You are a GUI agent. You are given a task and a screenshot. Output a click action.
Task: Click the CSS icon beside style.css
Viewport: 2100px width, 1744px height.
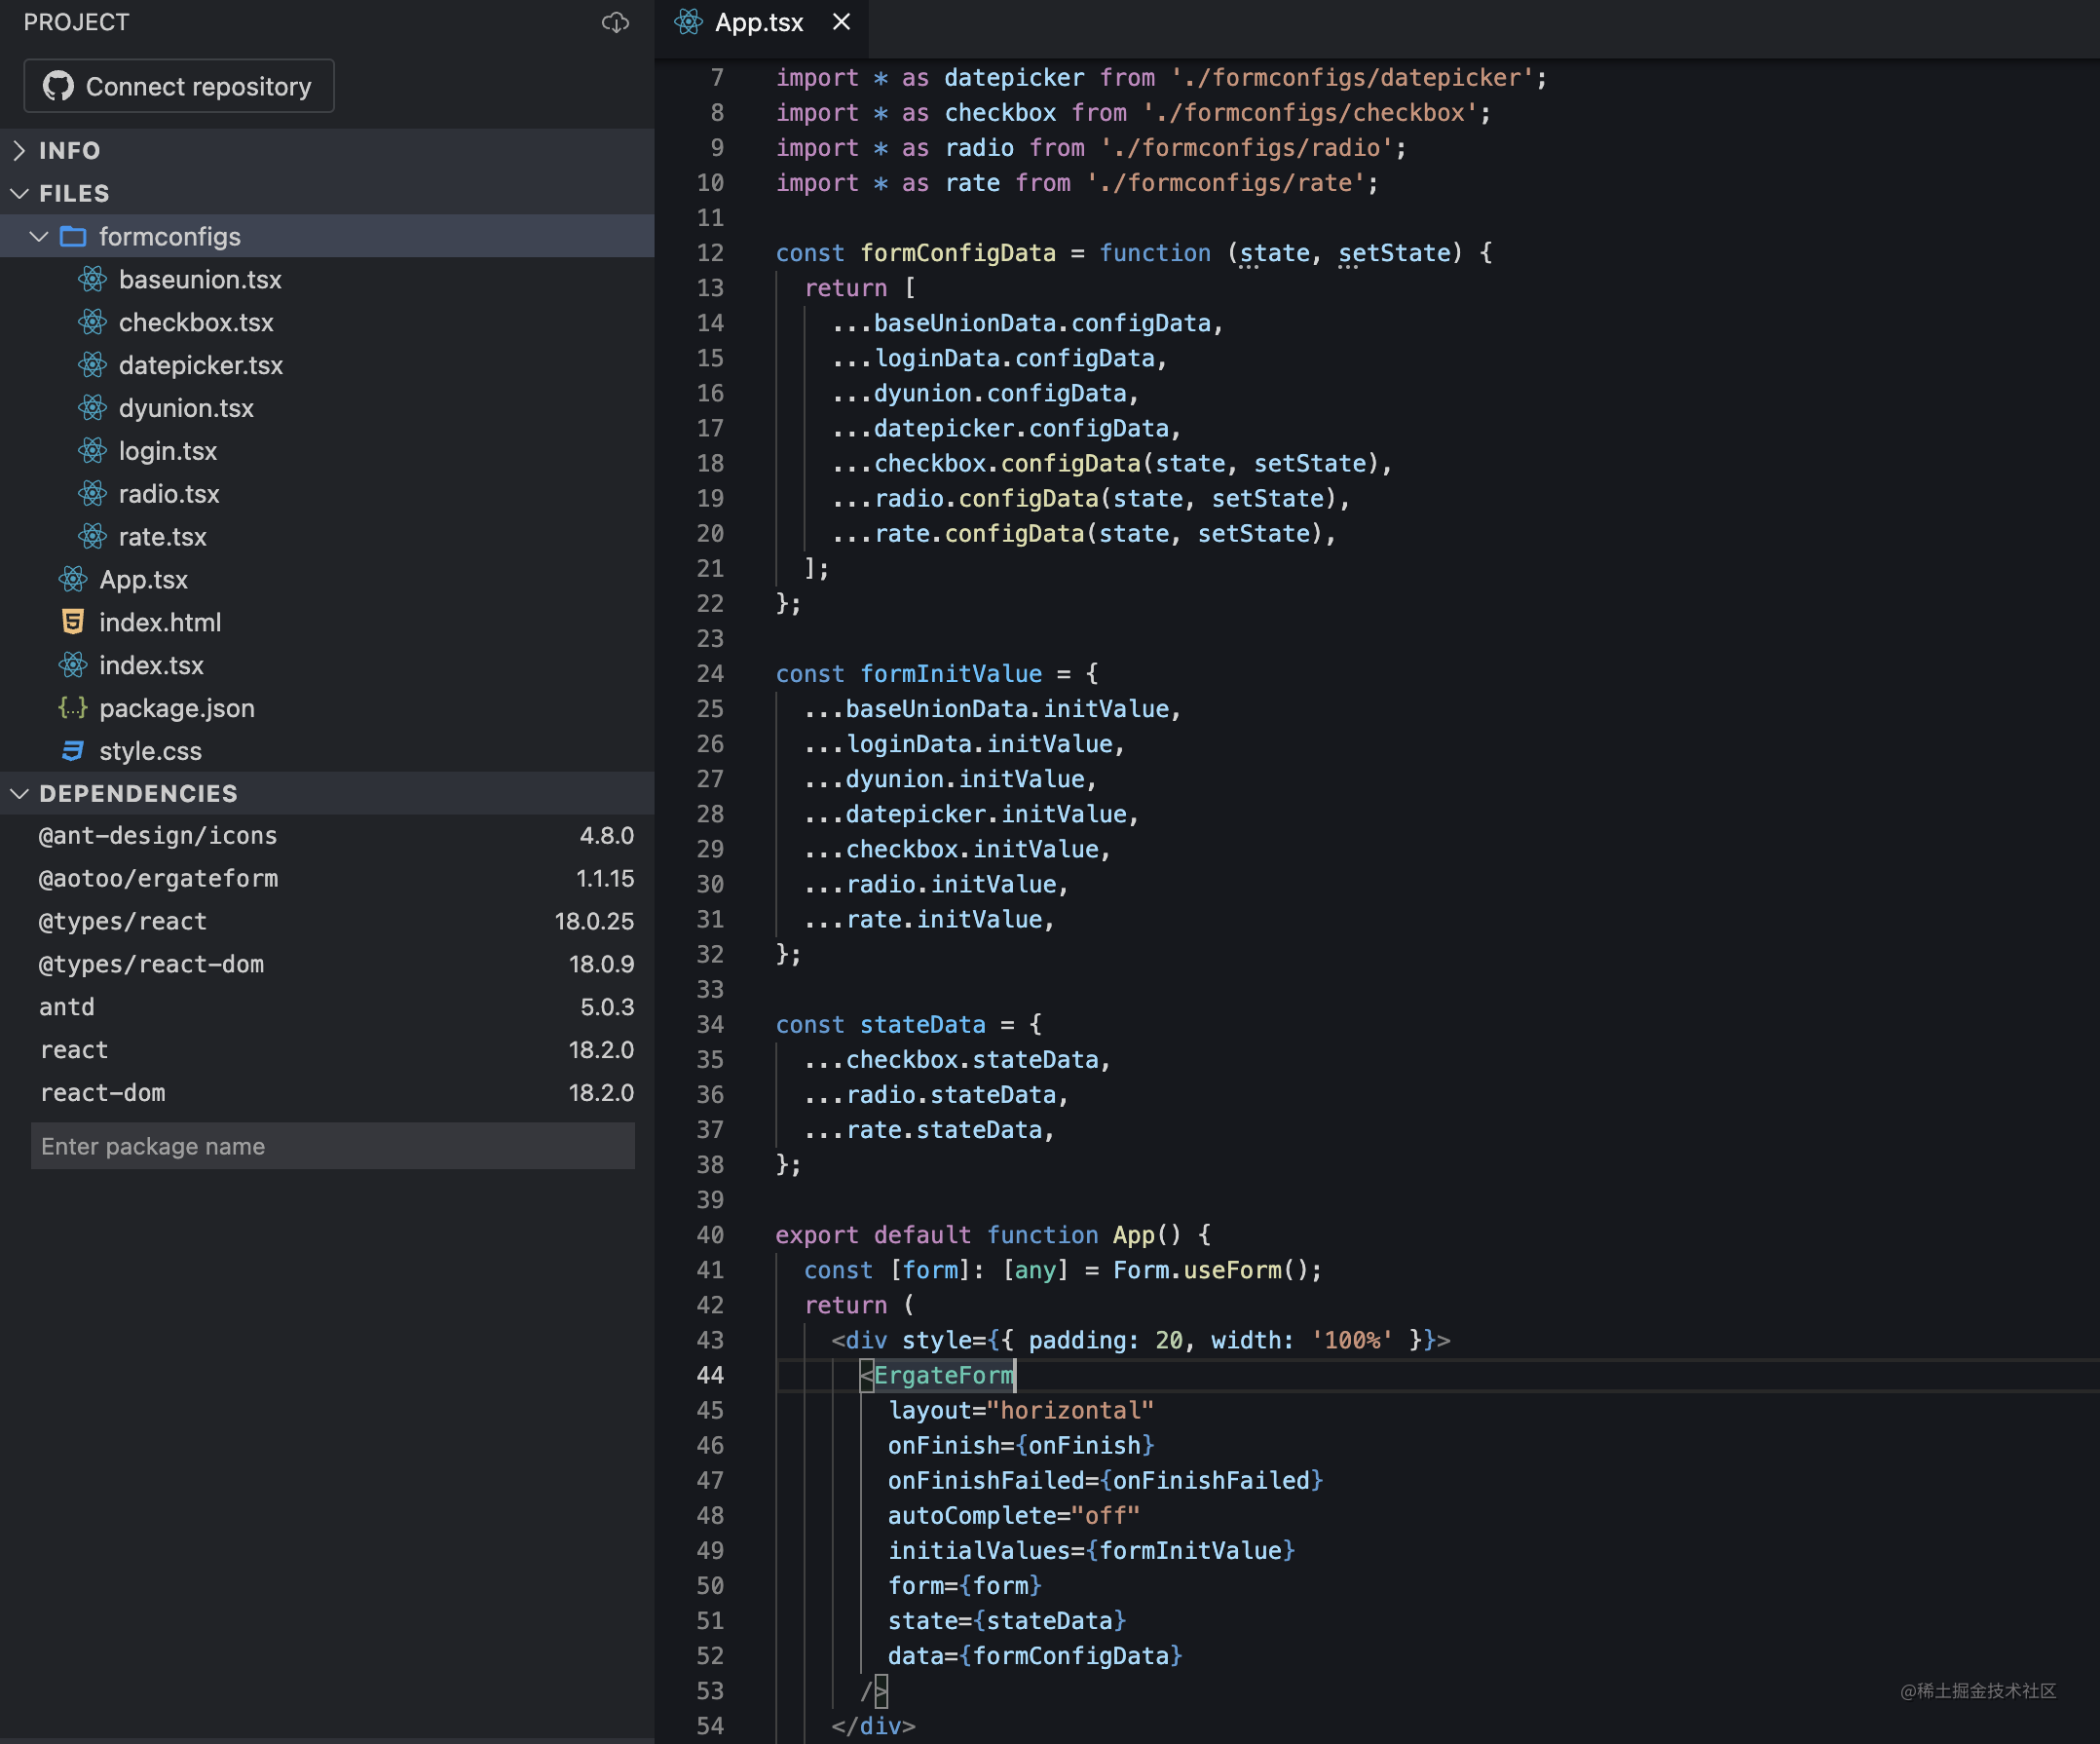pos(73,751)
